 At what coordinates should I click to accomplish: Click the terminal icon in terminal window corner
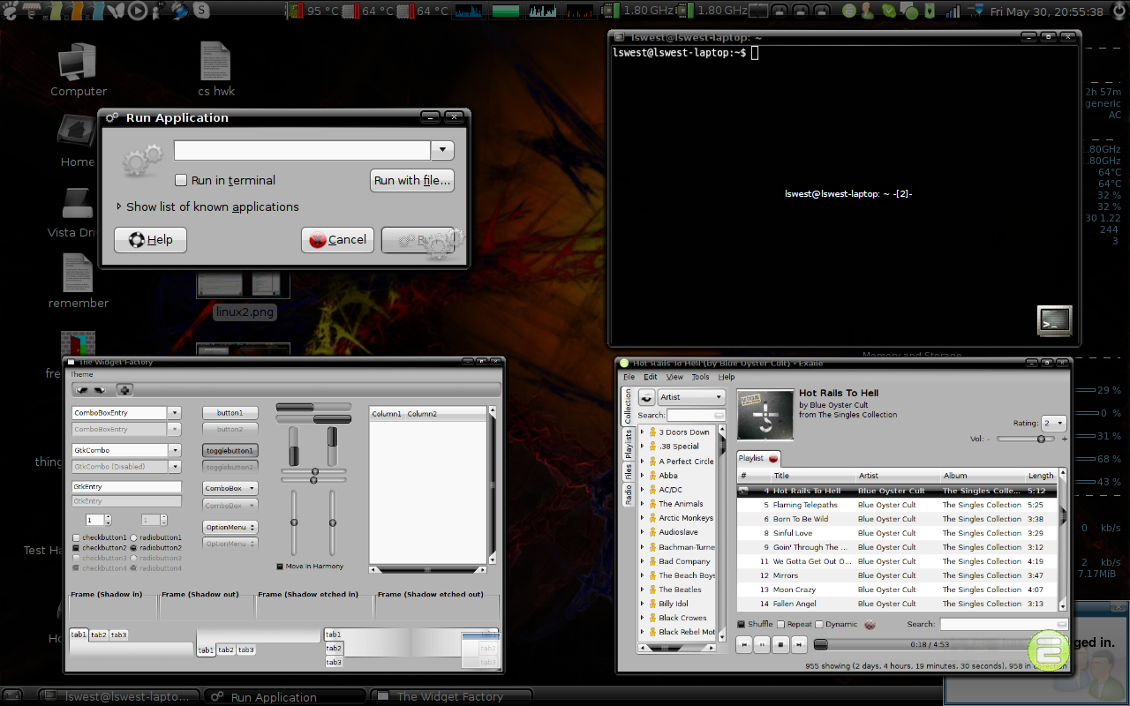click(x=1054, y=319)
